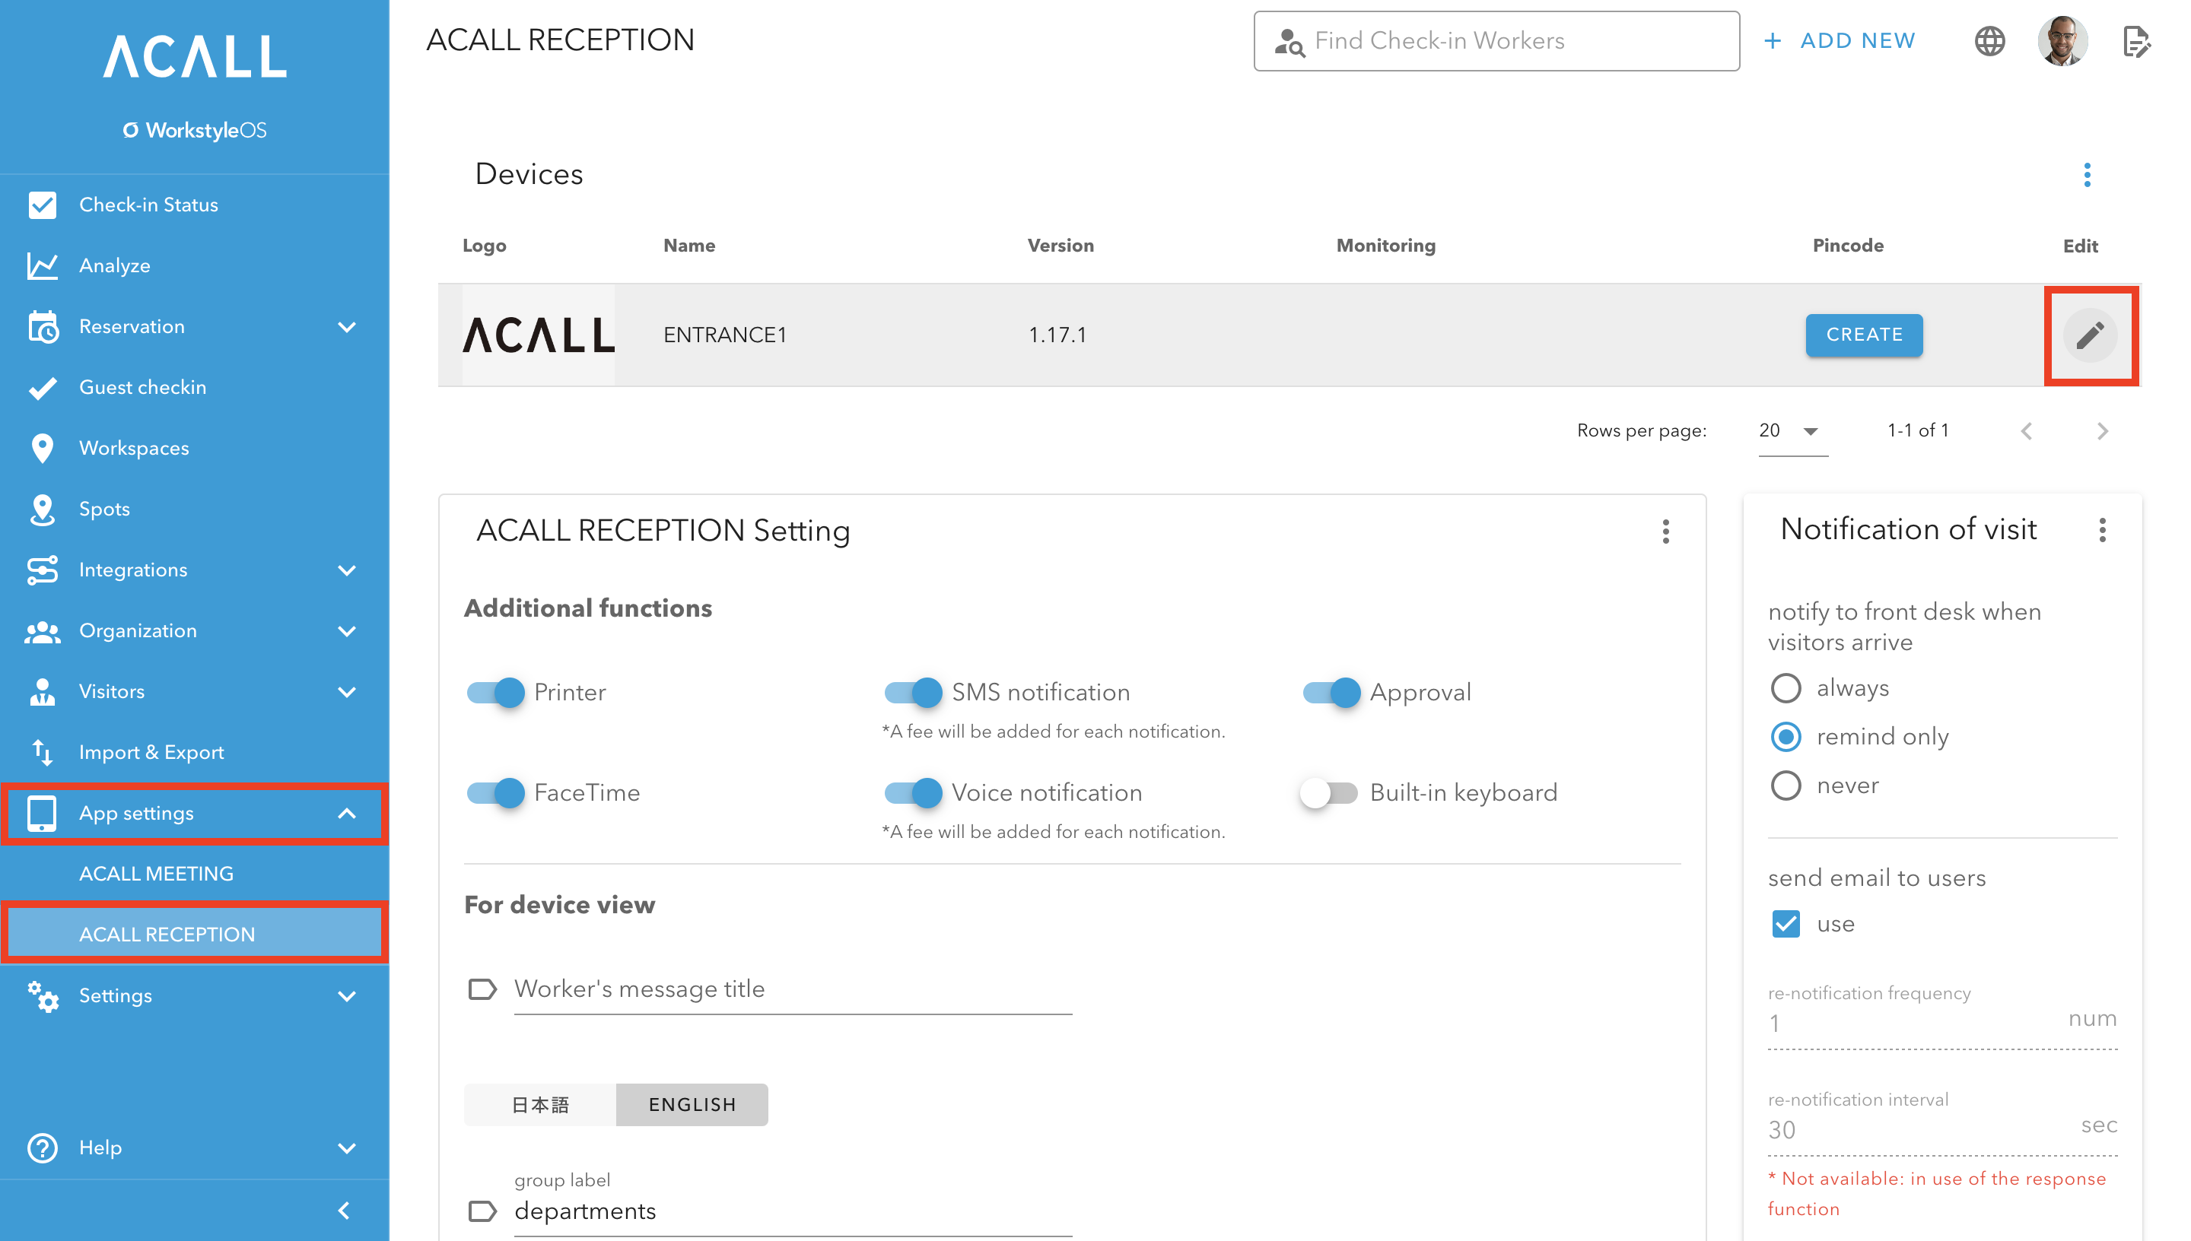2191x1241 pixels.
Task: Open the Check-in Status menu item
Action: tap(195, 205)
